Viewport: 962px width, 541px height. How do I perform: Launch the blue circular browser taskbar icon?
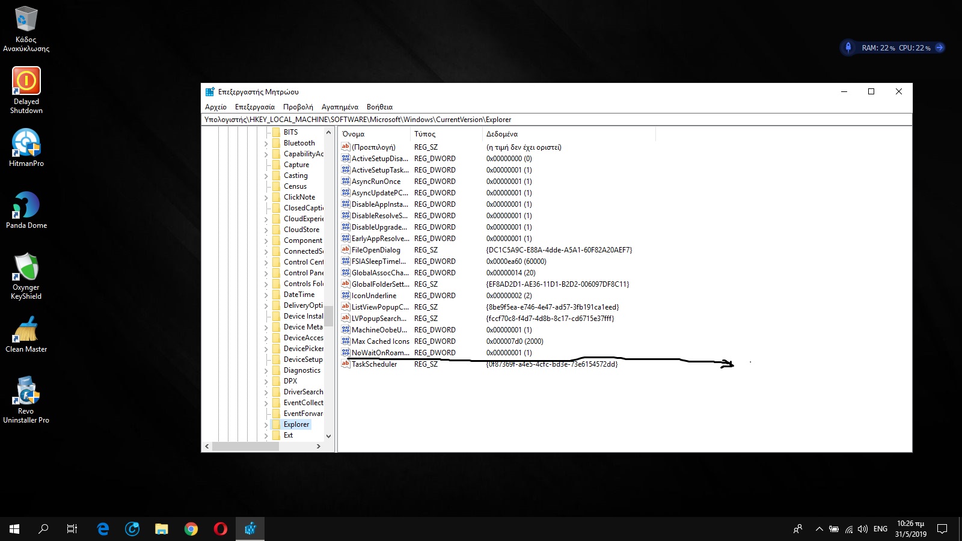132,529
